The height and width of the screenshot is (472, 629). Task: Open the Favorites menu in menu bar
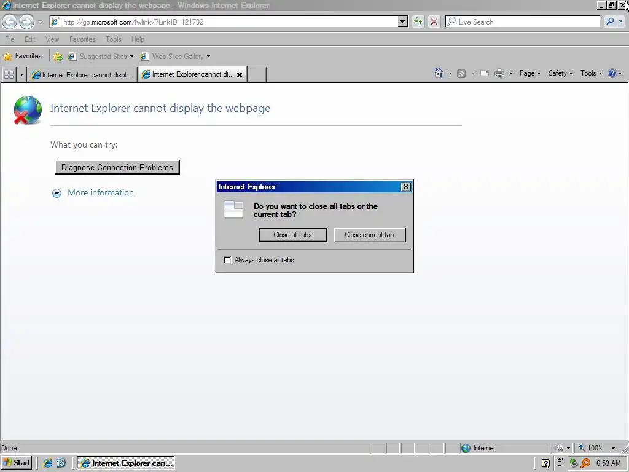82,39
